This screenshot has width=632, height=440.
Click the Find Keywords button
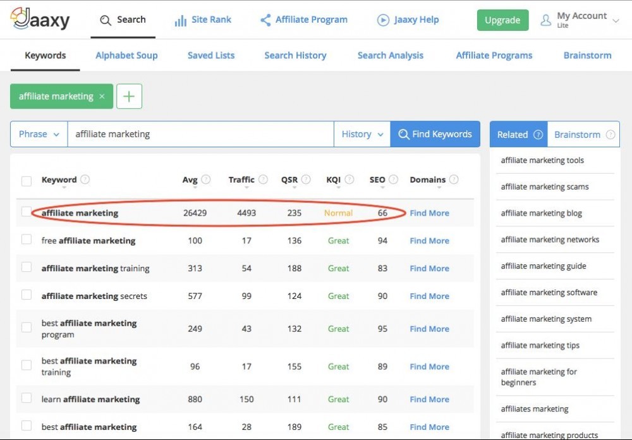coord(435,134)
